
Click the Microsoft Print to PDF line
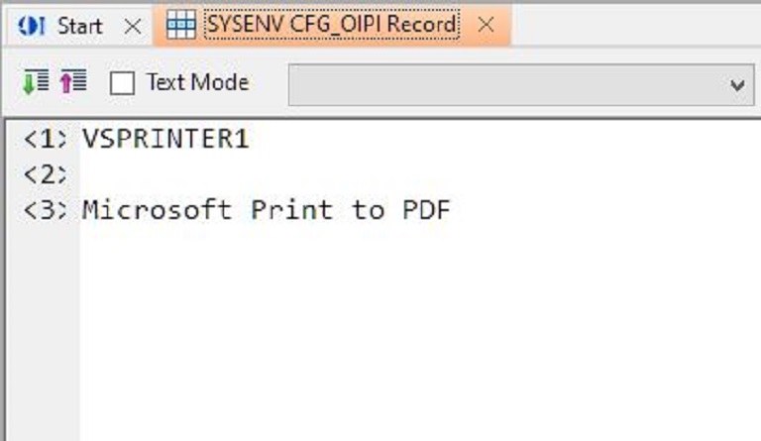pyautogui.click(x=266, y=209)
